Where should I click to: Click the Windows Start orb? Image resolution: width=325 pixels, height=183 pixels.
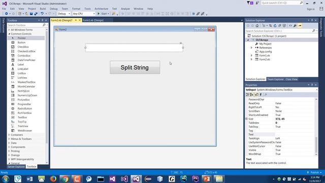tap(6, 179)
